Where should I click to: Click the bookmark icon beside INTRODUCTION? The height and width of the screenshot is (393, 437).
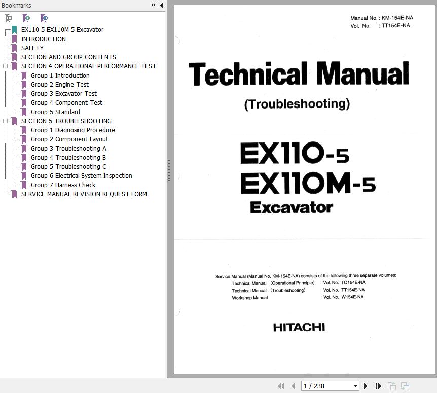pos(14,39)
